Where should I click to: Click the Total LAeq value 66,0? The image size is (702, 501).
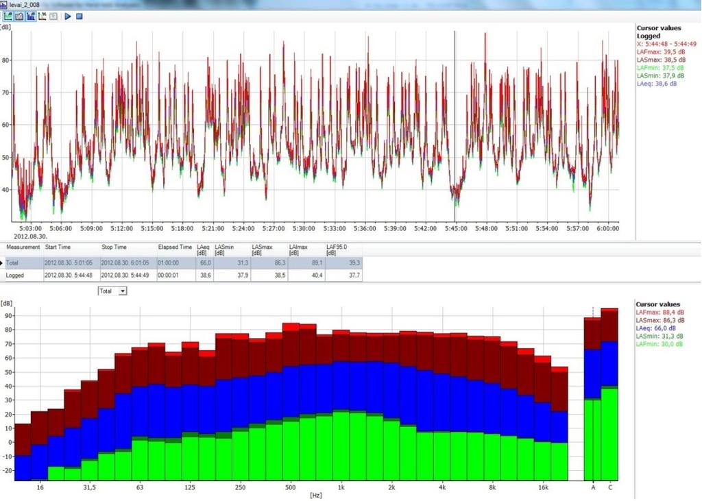[204, 262]
